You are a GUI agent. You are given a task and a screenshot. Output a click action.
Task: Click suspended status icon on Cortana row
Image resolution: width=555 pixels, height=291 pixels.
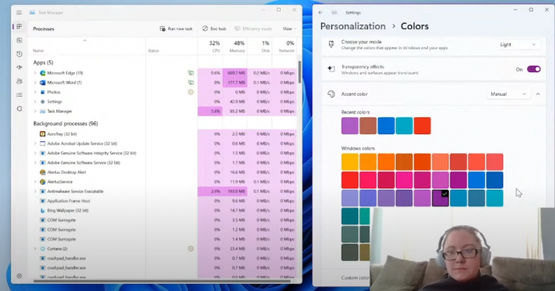coord(191,248)
